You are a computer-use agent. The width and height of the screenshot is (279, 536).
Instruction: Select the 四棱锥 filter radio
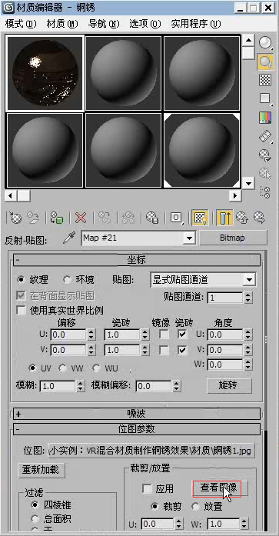tap(35, 504)
